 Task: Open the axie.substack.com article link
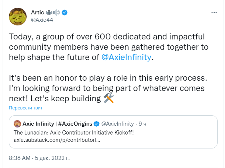point(57,140)
